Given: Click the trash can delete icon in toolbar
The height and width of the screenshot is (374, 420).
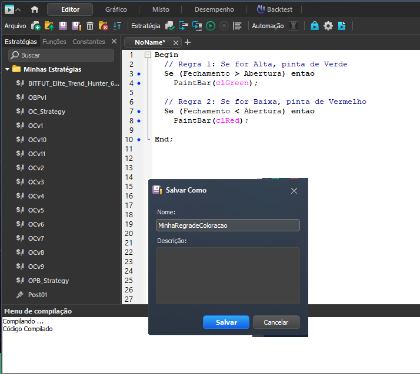Looking at the screenshot, I should (x=90, y=26).
